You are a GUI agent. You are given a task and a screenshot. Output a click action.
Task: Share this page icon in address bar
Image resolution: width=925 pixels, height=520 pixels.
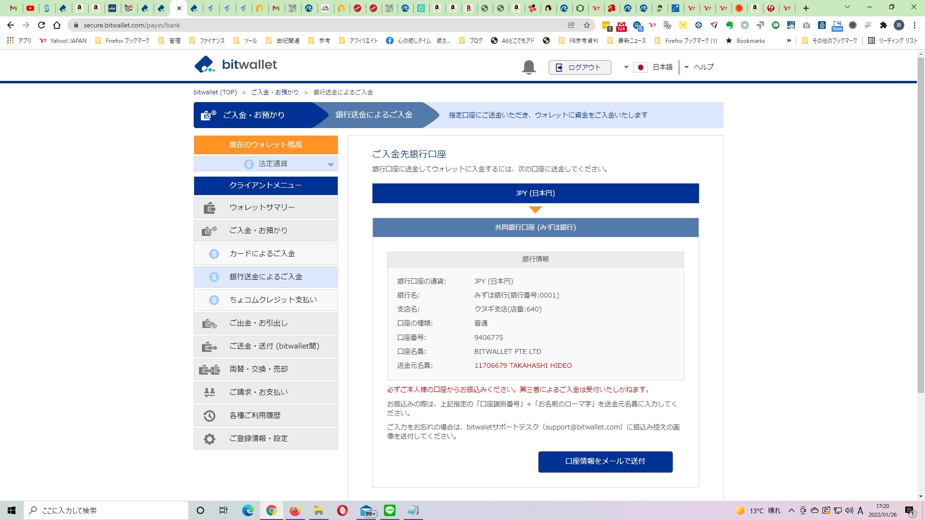tap(571, 25)
